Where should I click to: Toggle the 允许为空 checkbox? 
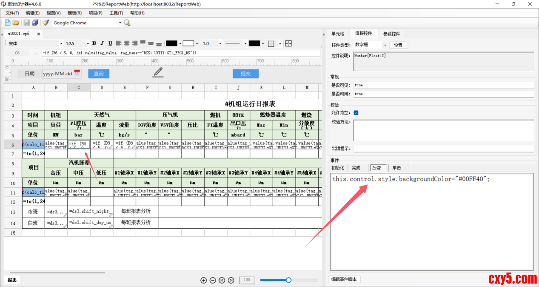click(x=356, y=113)
